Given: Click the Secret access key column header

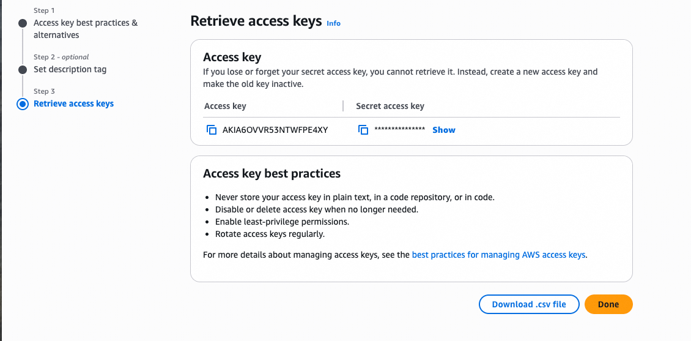Looking at the screenshot, I should [x=390, y=106].
